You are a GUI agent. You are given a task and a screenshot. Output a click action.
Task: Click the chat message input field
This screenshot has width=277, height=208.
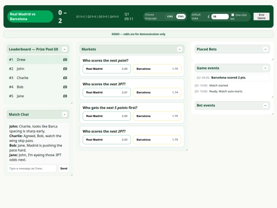32,168
